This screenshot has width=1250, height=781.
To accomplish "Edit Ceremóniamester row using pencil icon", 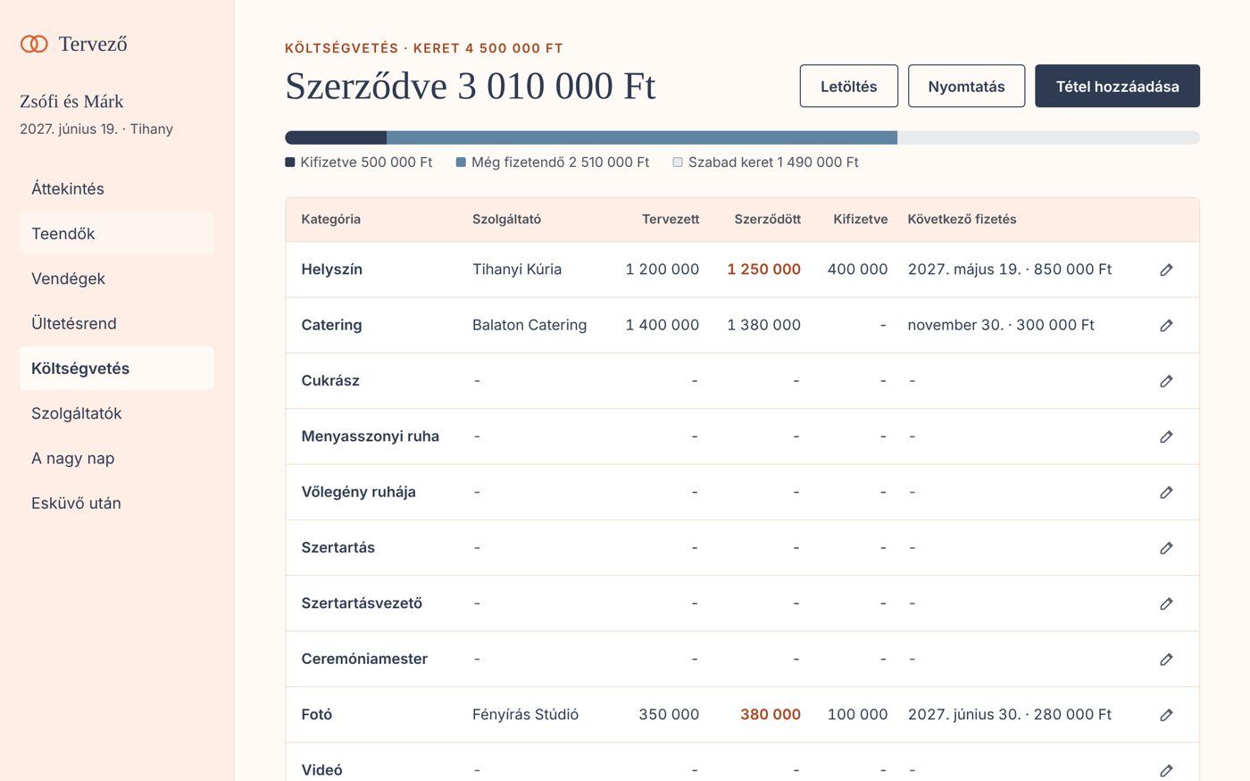I will [1166, 659].
